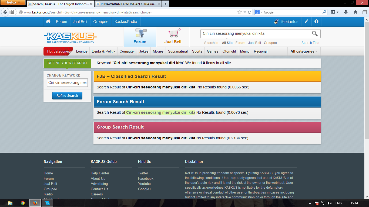Expand the All categories dropdown
The height and width of the screenshot is (207, 369).
pos(304,51)
